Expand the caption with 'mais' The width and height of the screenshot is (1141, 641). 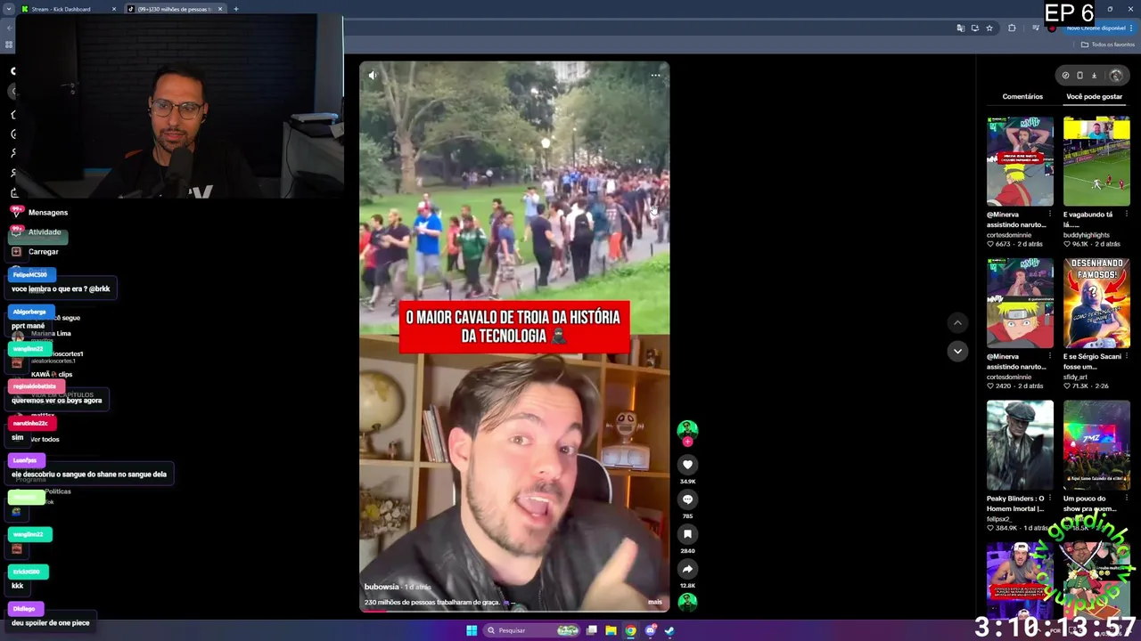pos(655,603)
